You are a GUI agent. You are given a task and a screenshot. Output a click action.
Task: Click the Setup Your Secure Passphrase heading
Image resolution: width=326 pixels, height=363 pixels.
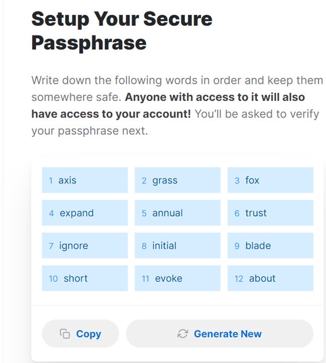(122, 31)
